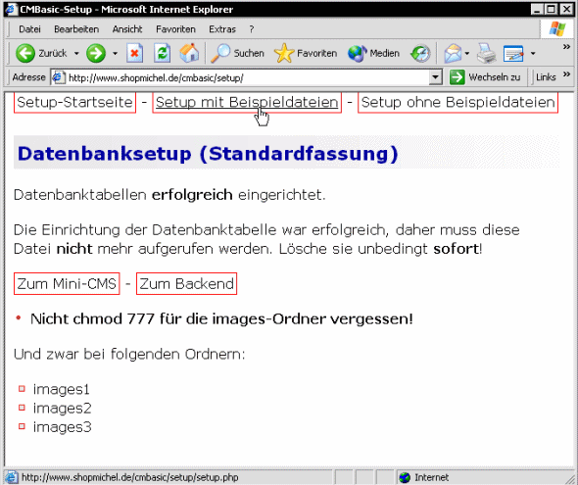Viewport: 578px width, 485px height.
Task: Open the Back history dropdown arrow
Action: pos(76,54)
